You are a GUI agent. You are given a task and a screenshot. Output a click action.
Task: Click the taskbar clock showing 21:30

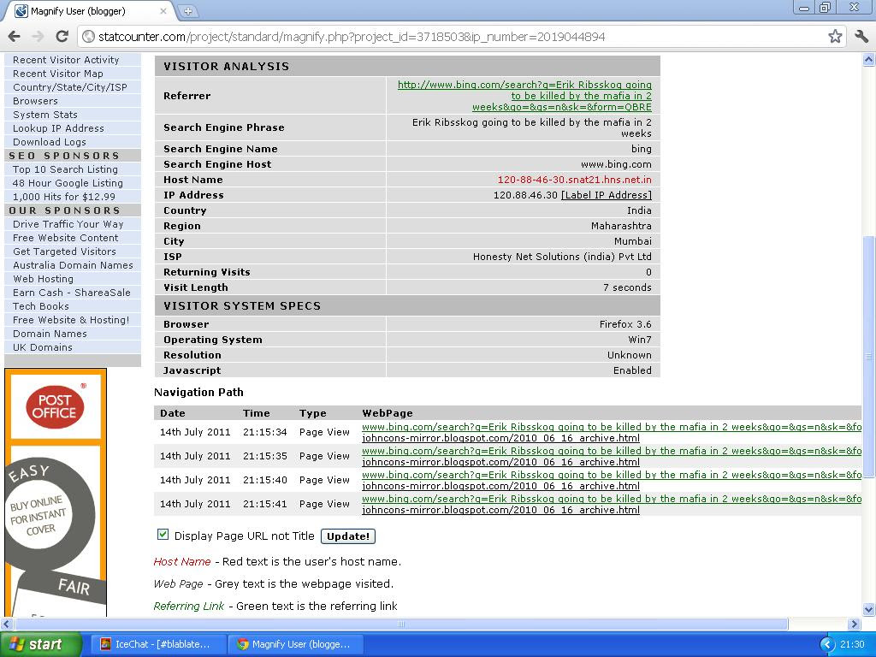[x=853, y=644]
